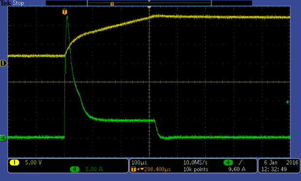
Task: Select the channel 4 ground reference marker
Action: (x=3, y=138)
